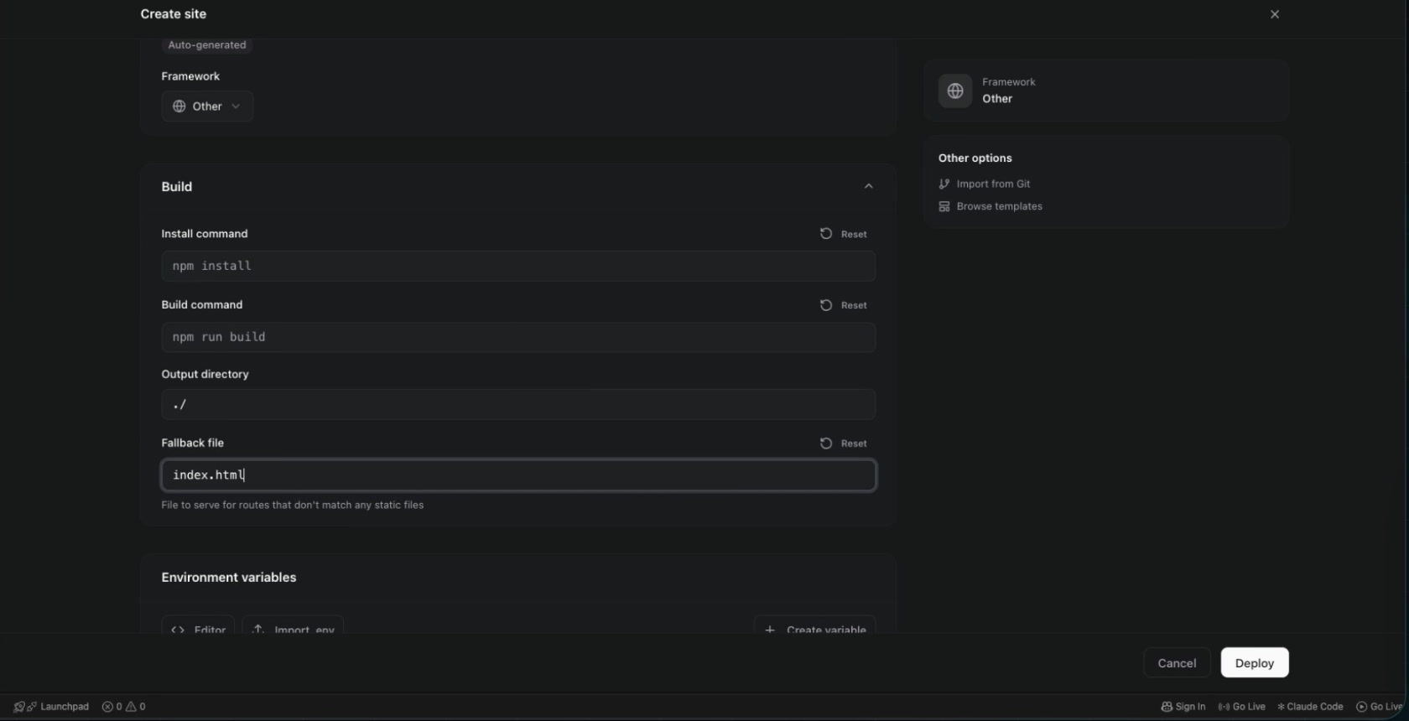Deploy the site
The image size is (1409, 721).
pos(1255,662)
